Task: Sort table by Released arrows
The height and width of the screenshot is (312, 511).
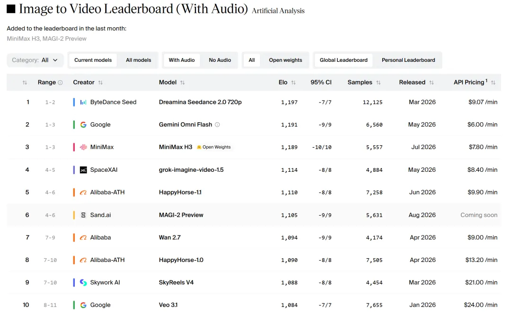Action: pyautogui.click(x=432, y=83)
